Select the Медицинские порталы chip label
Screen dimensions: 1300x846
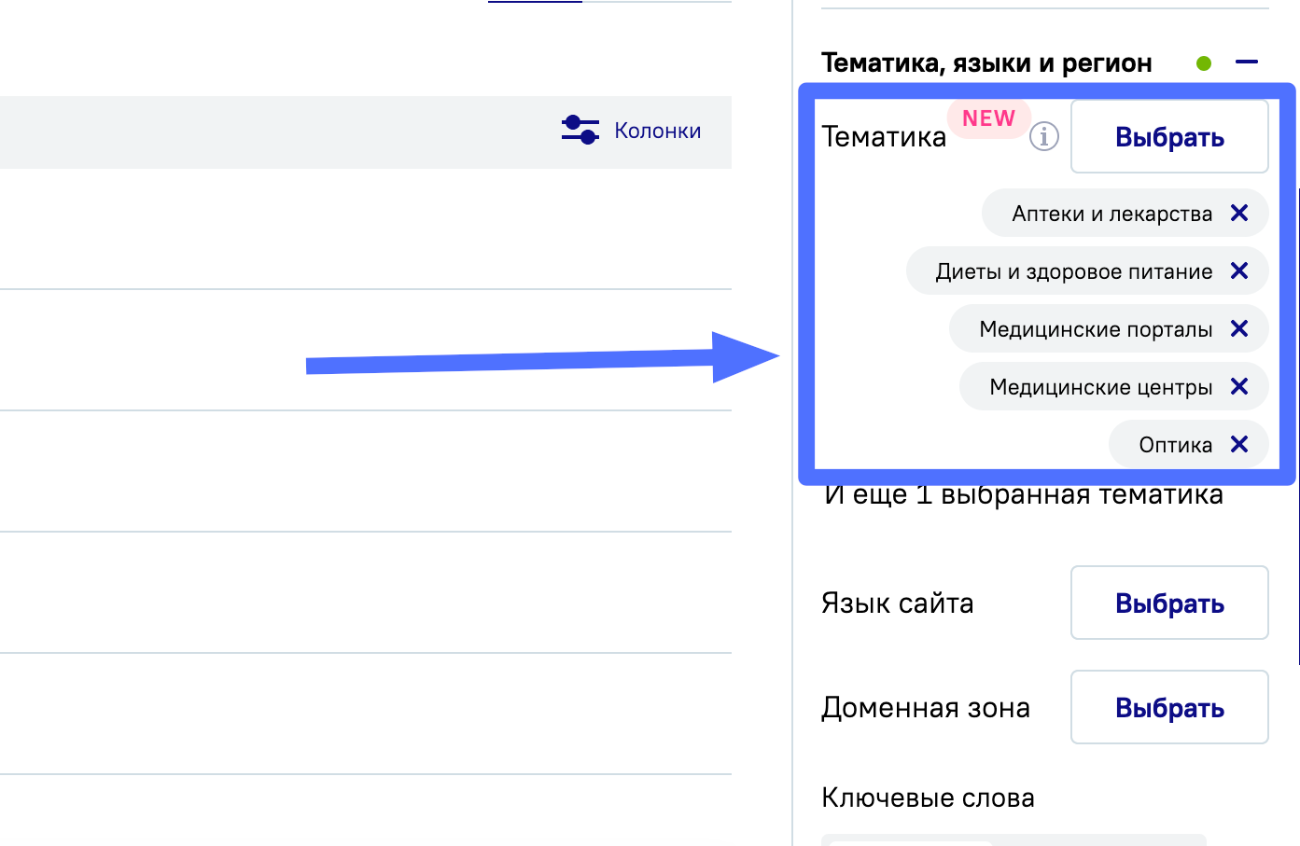pyautogui.click(x=1096, y=329)
